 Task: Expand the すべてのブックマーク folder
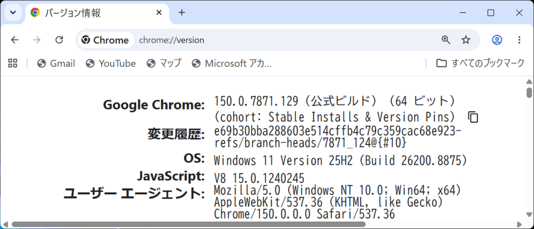480,64
